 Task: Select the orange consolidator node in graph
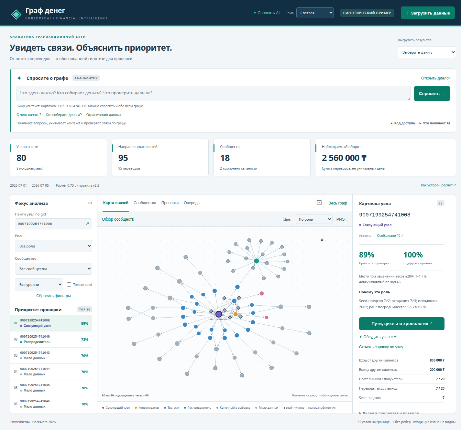[x=236, y=314]
